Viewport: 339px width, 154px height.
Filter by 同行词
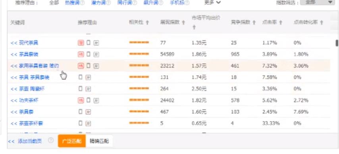point(125,3)
